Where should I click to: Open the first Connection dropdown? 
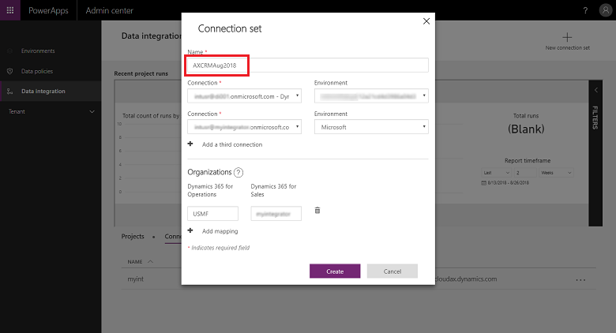coord(244,96)
